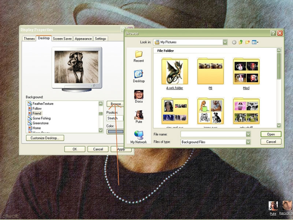Image resolution: width=293 pixels, height=220 pixels.
Task: Click the Browse dialog help button
Action: click(x=273, y=33)
